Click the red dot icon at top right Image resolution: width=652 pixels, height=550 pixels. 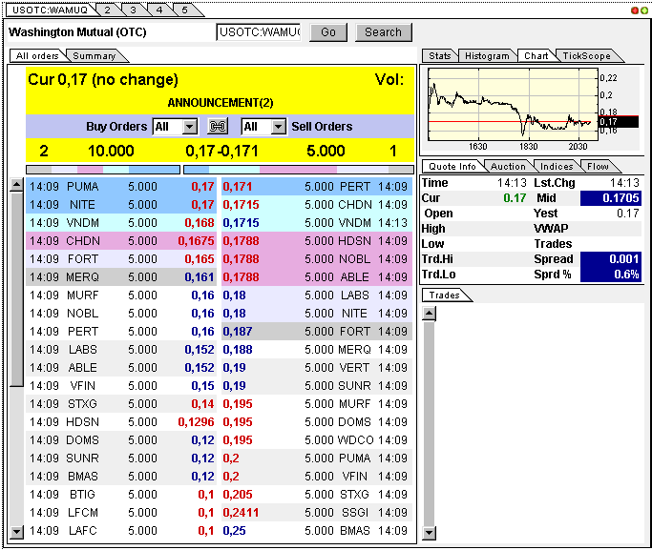pos(635,10)
